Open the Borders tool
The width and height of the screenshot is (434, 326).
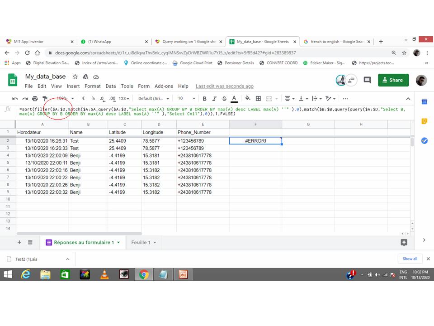pyautogui.click(x=258, y=99)
